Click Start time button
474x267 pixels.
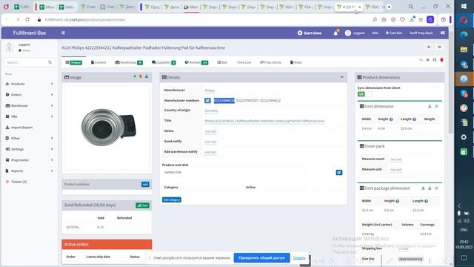310,33
